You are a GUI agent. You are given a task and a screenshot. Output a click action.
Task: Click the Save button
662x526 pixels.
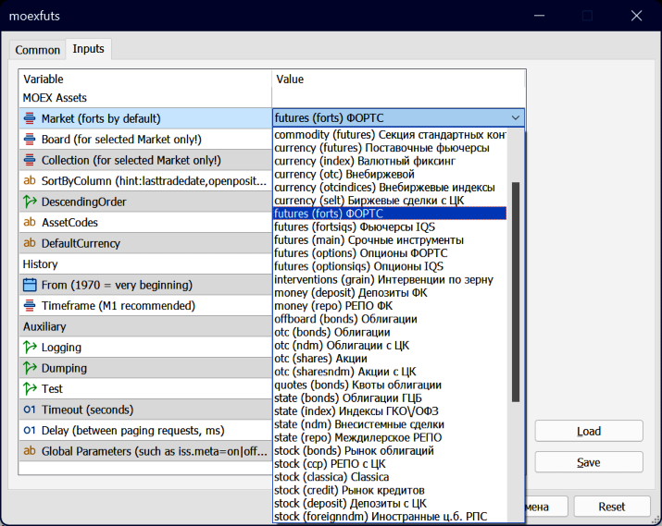589,462
